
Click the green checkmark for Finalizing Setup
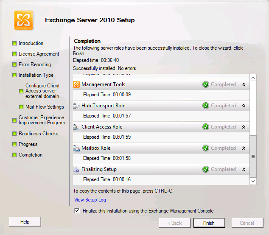point(206,169)
